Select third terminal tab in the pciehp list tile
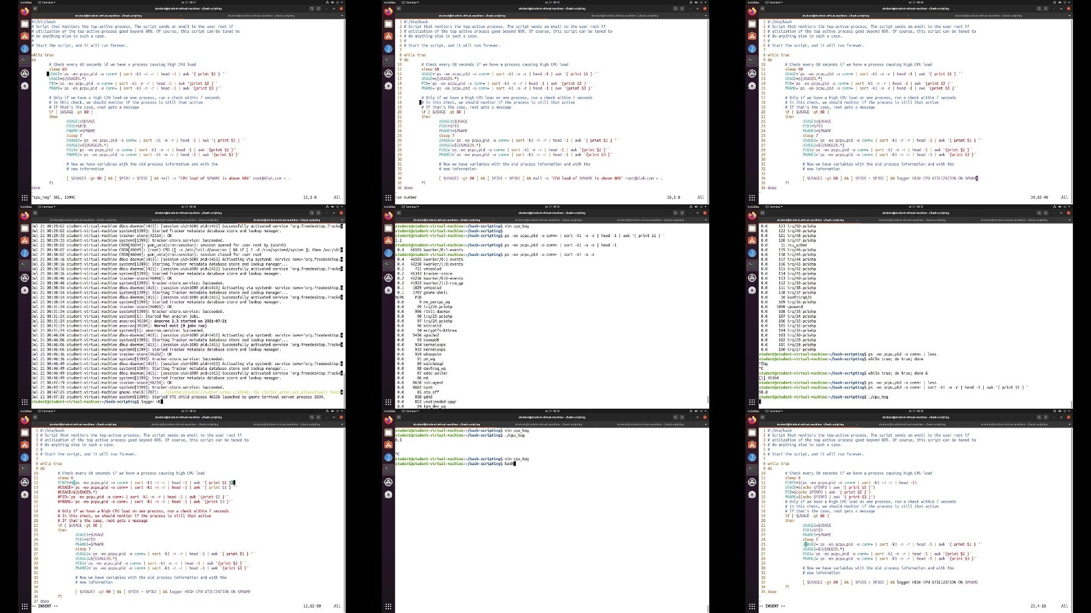Screen dimensions: 1091x613 pyautogui.click(x=1013, y=219)
